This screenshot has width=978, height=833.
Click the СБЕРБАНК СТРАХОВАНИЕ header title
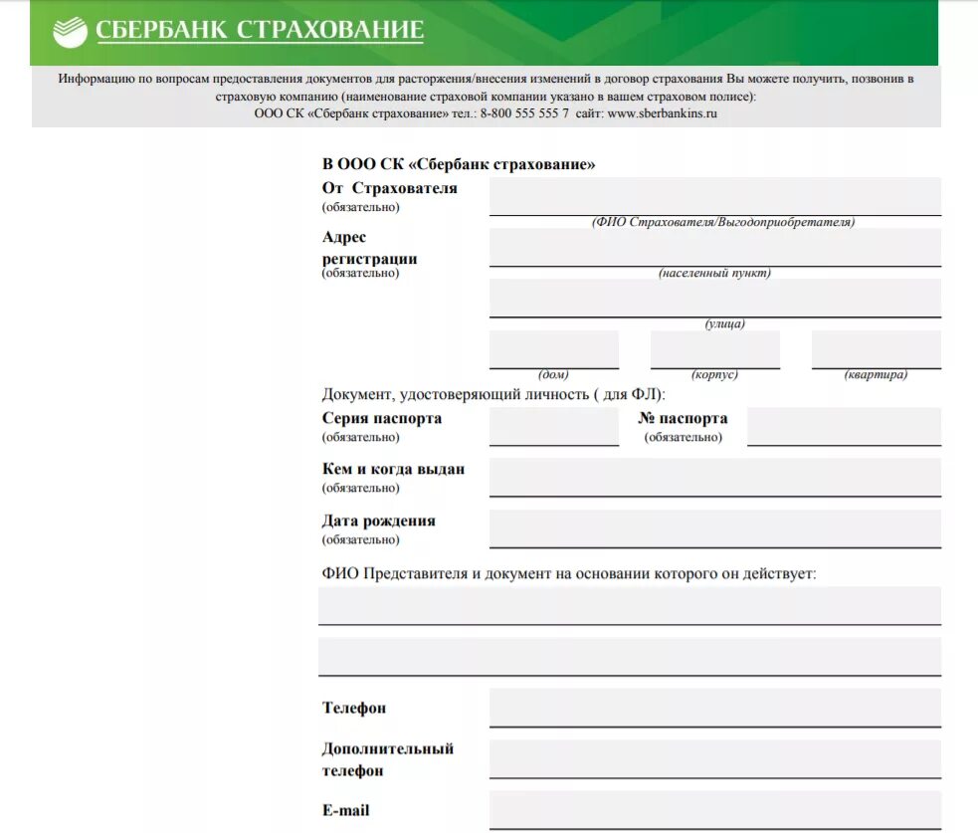tap(260, 30)
